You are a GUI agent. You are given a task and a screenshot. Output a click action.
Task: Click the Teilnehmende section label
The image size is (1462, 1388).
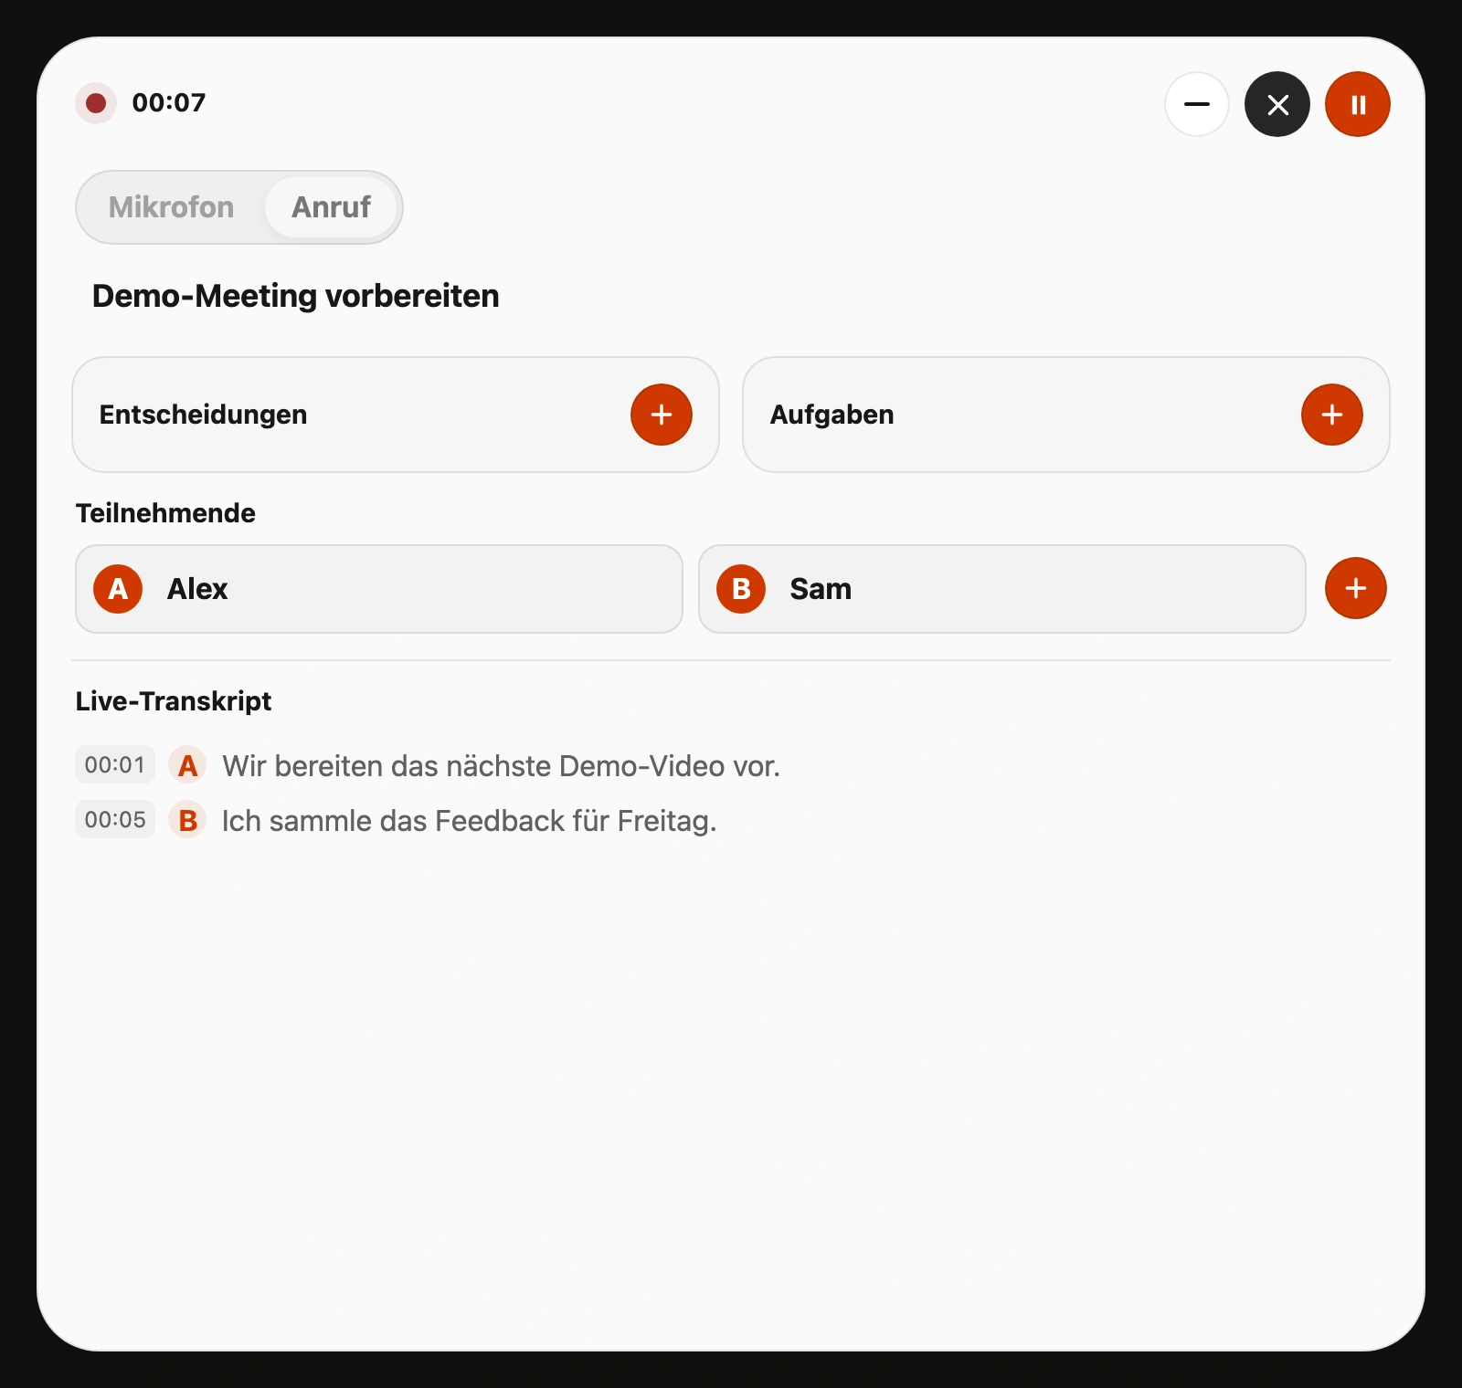pos(165,513)
